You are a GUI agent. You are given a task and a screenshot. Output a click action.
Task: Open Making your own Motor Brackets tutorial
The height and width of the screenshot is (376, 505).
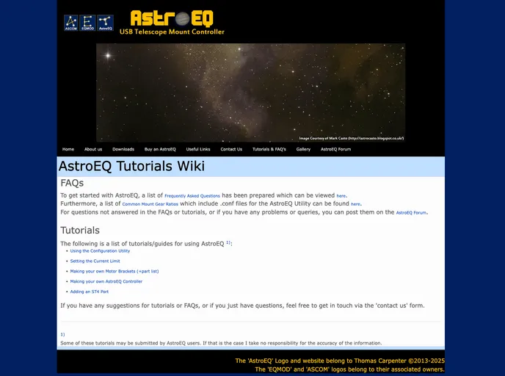coord(115,271)
